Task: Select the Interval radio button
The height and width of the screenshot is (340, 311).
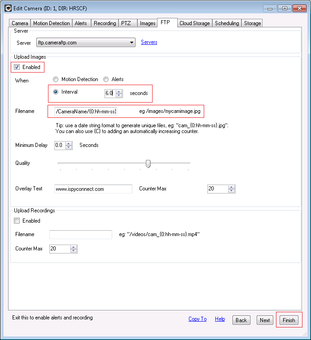Action: click(56, 92)
